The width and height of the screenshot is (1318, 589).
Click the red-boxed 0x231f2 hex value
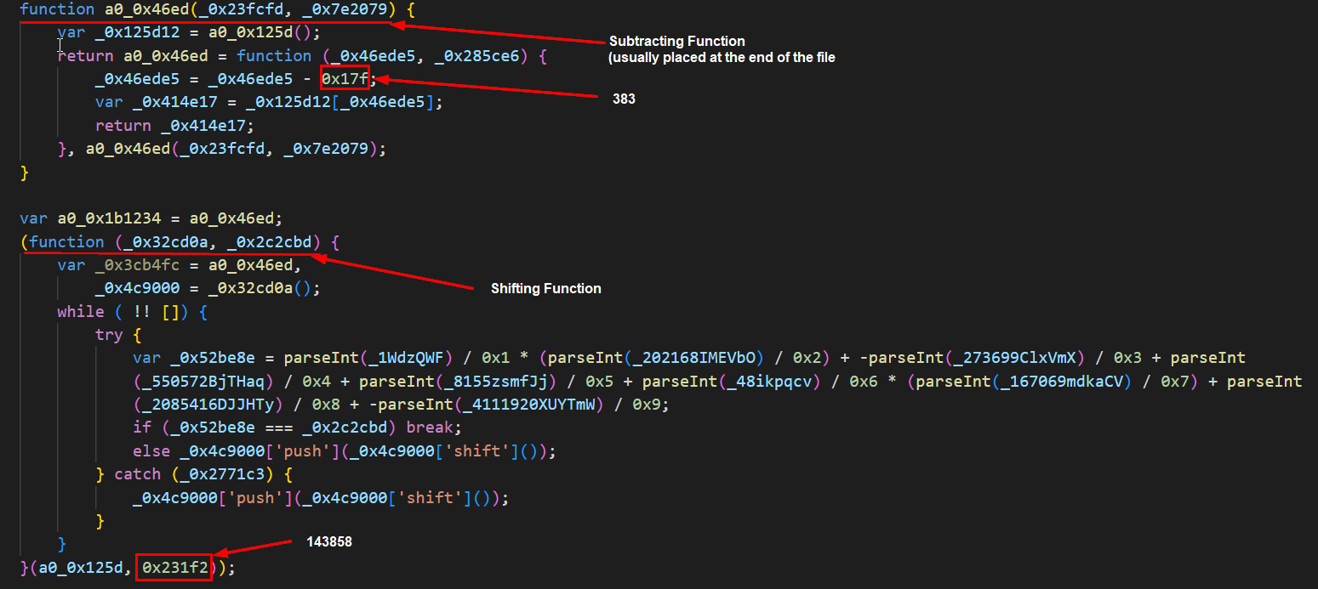(x=174, y=567)
